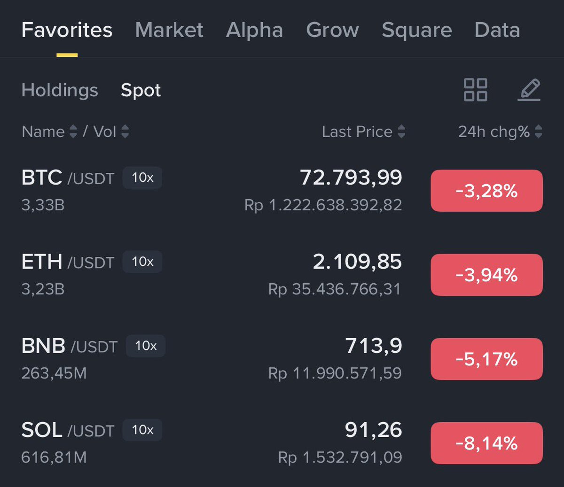564x487 pixels.
Task: Sort by Last Price arrows
Action: [401, 131]
